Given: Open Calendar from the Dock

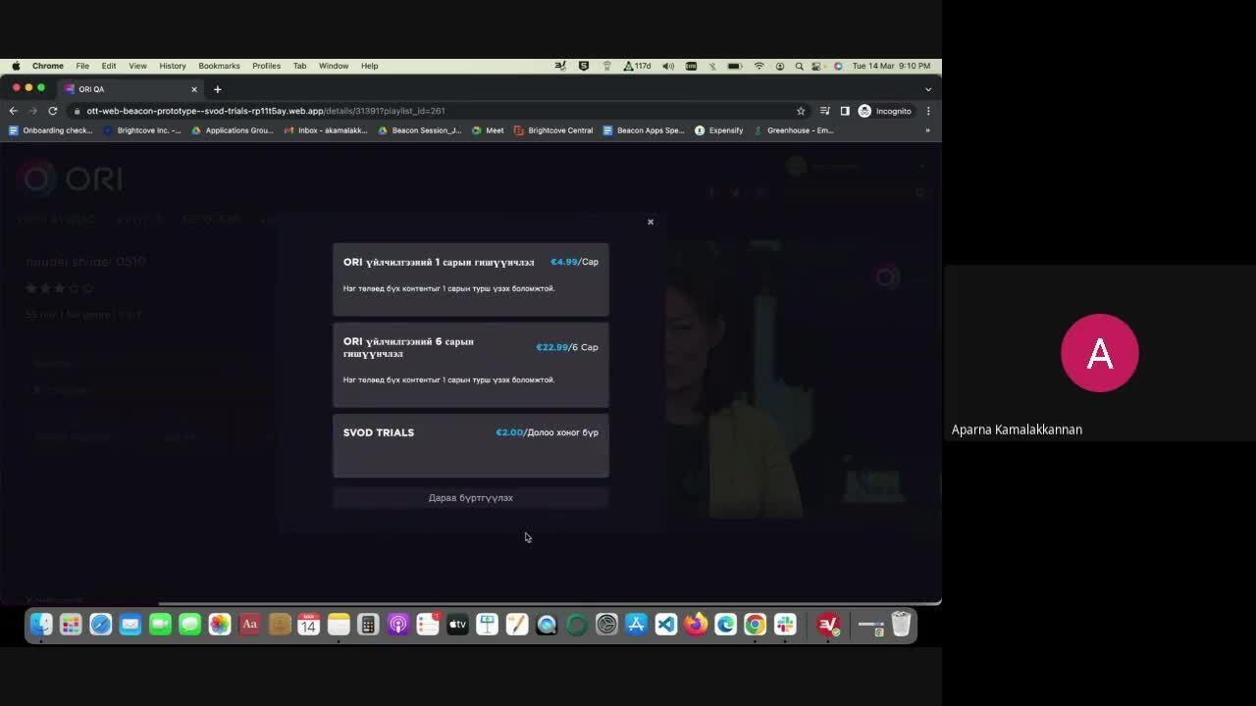Looking at the screenshot, I should (x=309, y=625).
